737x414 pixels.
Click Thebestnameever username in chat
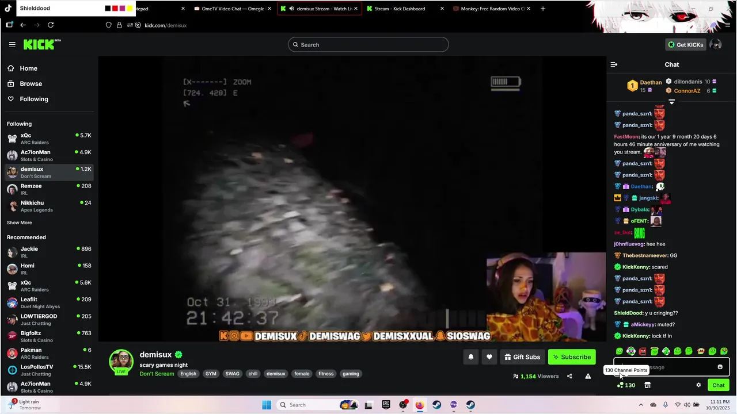pos(645,255)
